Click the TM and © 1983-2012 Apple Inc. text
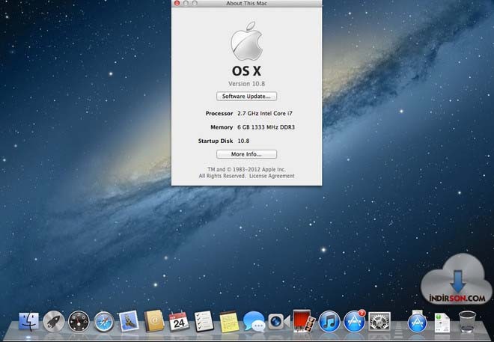Image resolution: width=494 pixels, height=342 pixels. [x=247, y=169]
